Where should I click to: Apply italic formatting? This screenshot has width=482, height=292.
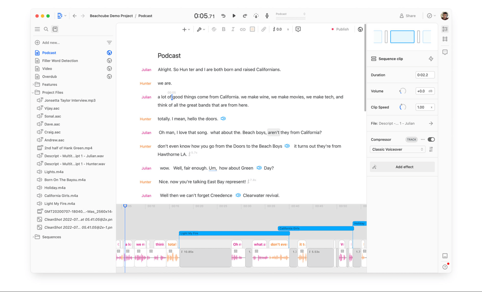[233, 29]
